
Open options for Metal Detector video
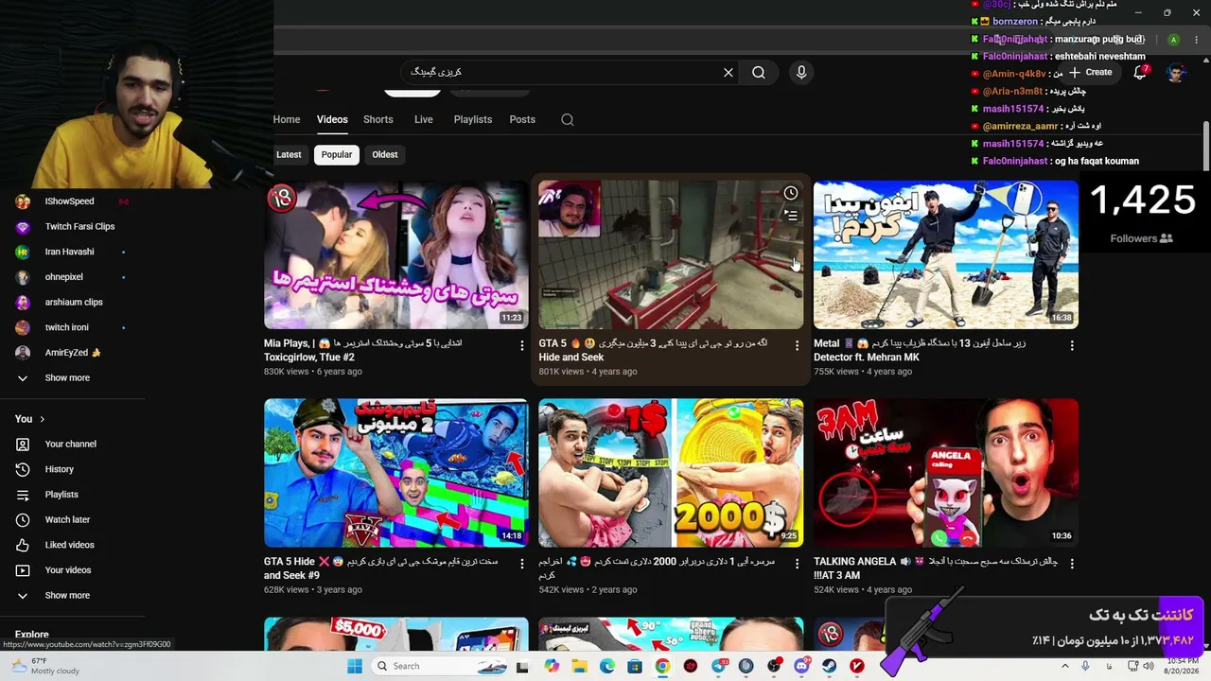pos(1072,346)
